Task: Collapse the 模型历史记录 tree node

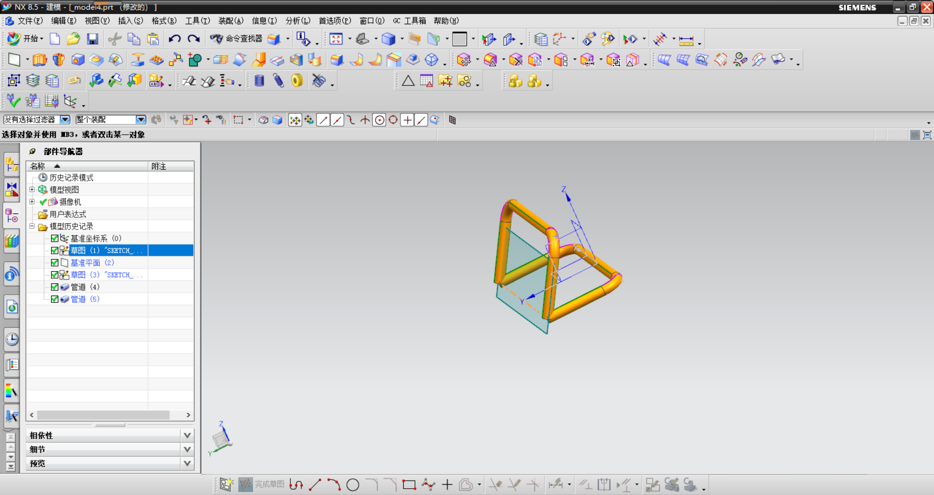Action: [x=32, y=226]
